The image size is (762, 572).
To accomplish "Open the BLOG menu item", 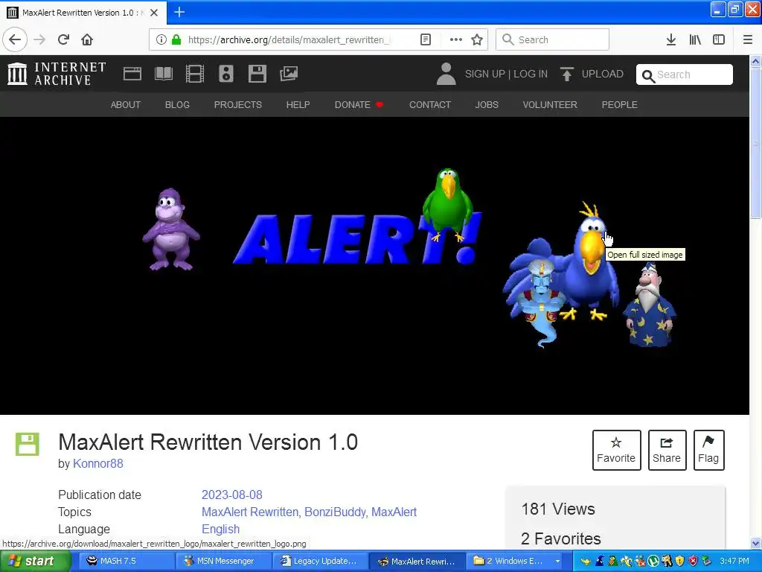I will [177, 104].
